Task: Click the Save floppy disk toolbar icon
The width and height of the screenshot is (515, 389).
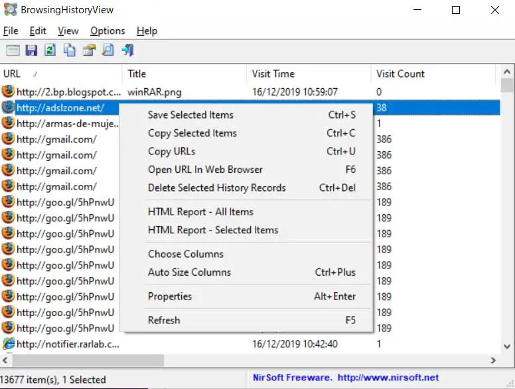Action: [31, 50]
